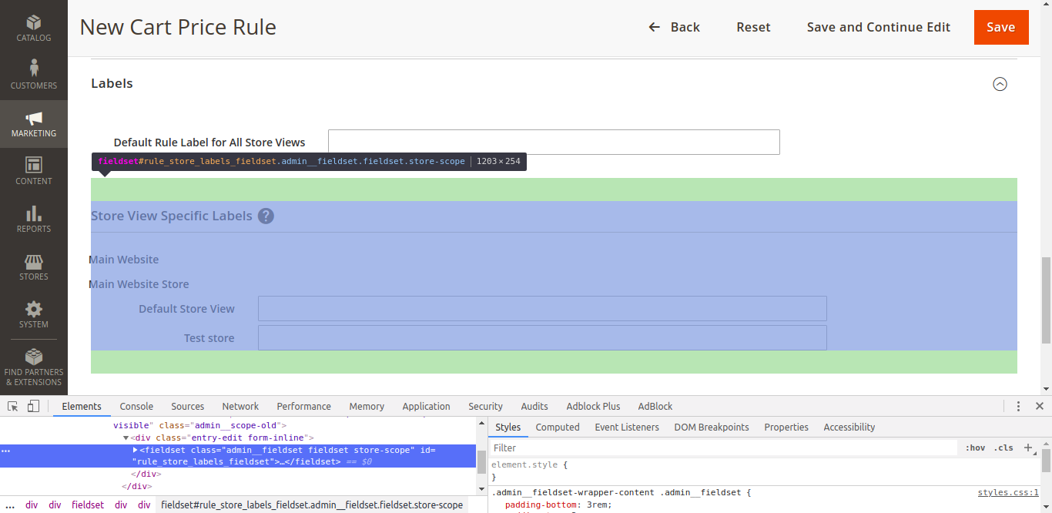Open the Performance tab

(304, 406)
